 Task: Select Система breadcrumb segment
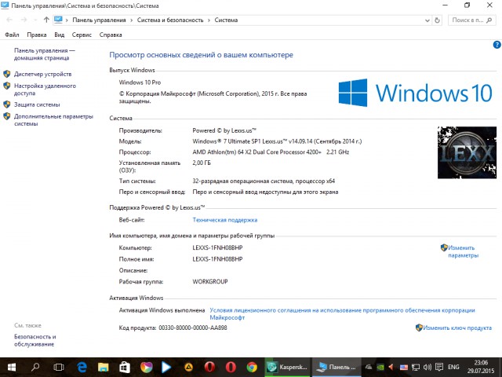pos(226,20)
